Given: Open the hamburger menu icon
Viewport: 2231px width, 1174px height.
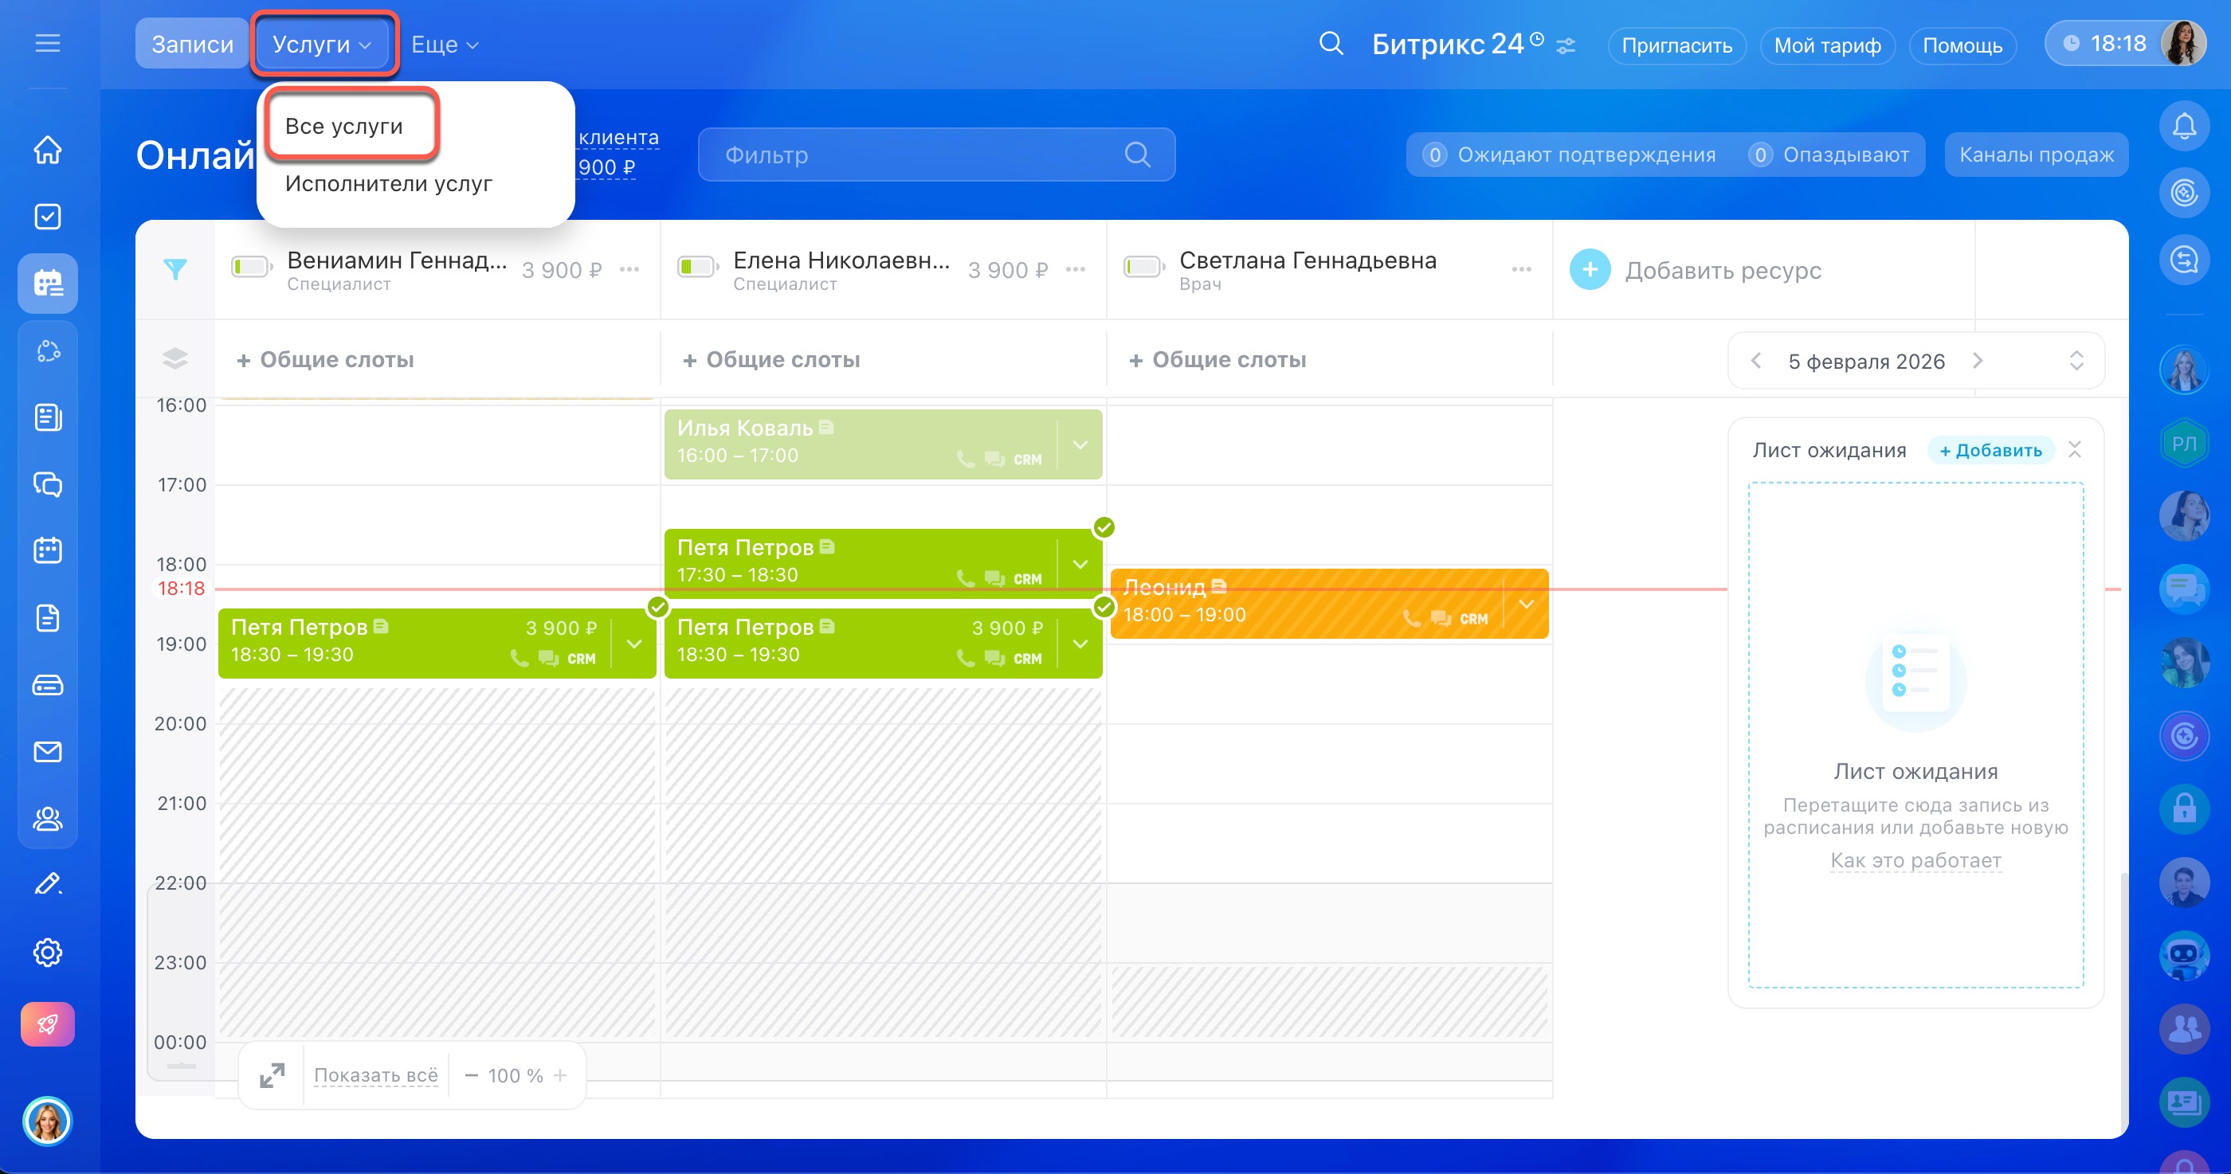Looking at the screenshot, I should tap(48, 43).
